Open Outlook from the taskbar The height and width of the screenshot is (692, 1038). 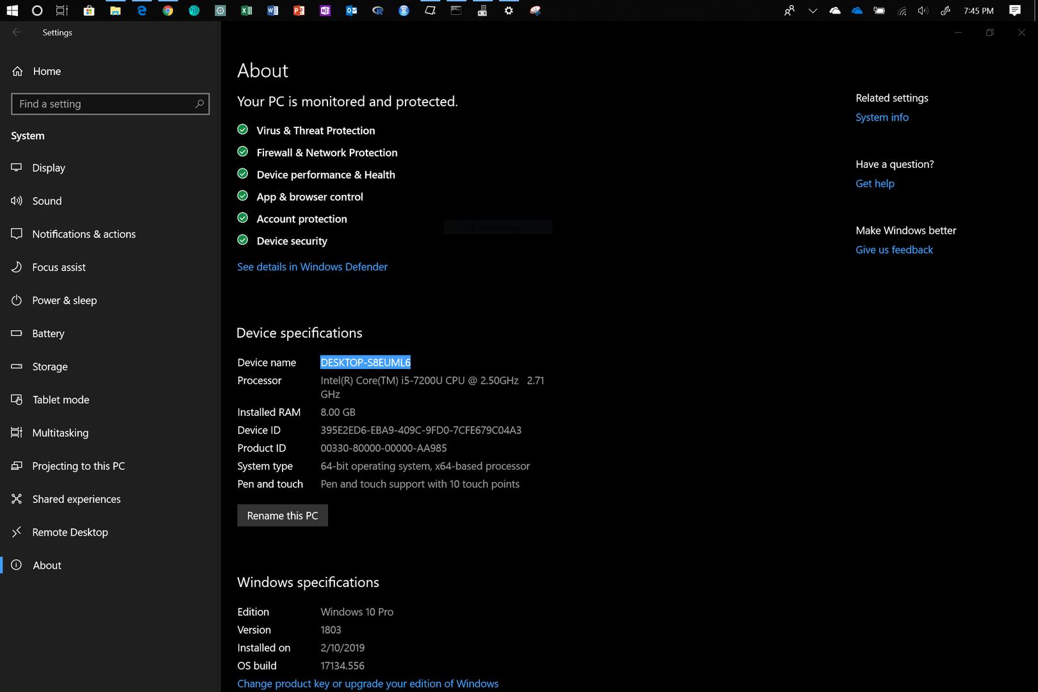[x=352, y=10]
